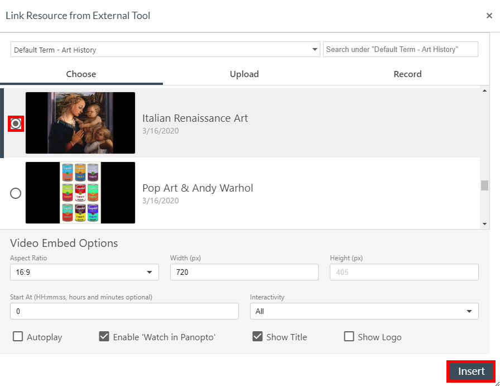Enable the Autoplay option

18,336
